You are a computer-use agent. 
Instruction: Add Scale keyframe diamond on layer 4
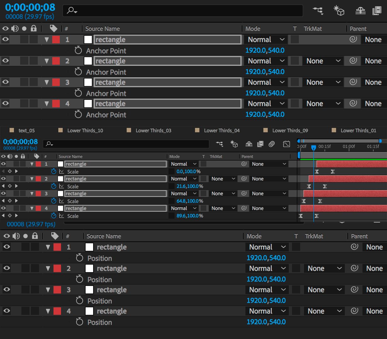[10, 216]
